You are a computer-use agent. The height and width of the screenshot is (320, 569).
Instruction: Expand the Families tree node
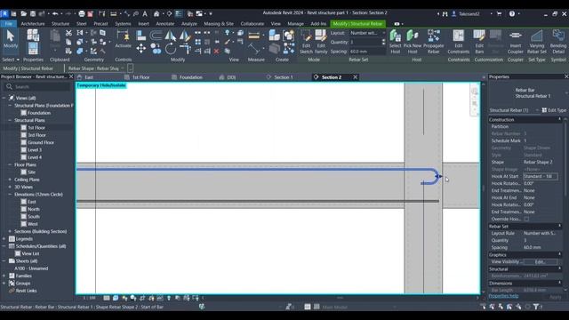(x=4, y=276)
